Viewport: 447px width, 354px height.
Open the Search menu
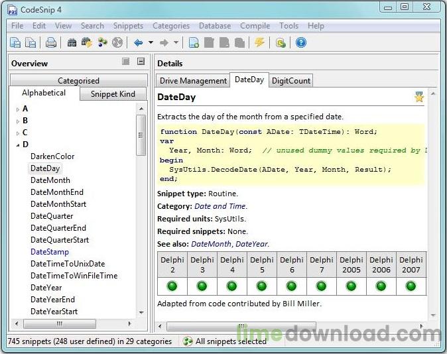[92, 26]
